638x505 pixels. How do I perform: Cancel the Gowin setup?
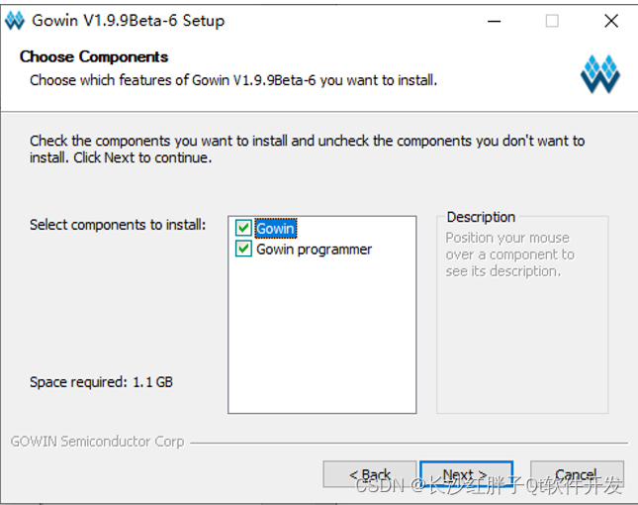(x=577, y=474)
